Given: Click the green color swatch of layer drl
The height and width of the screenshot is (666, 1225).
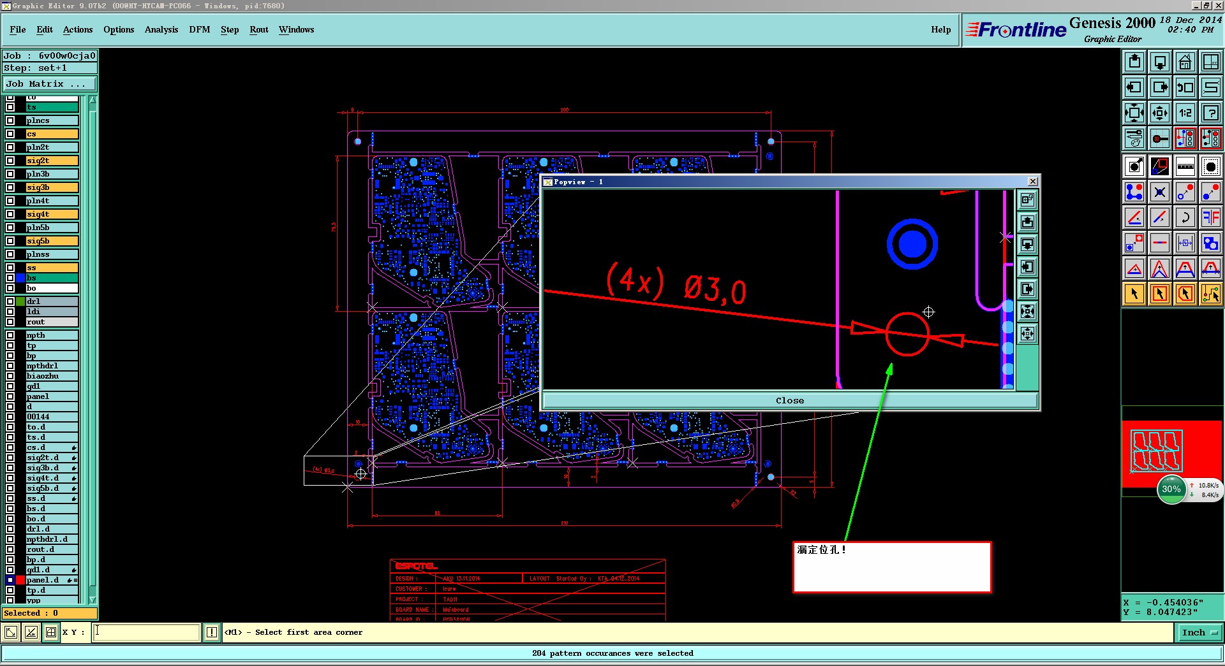Looking at the screenshot, I should (20, 301).
